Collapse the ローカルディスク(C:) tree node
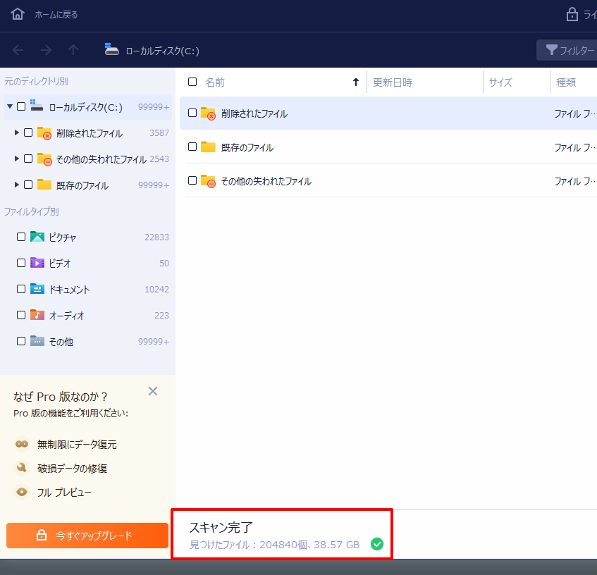 [x=10, y=107]
